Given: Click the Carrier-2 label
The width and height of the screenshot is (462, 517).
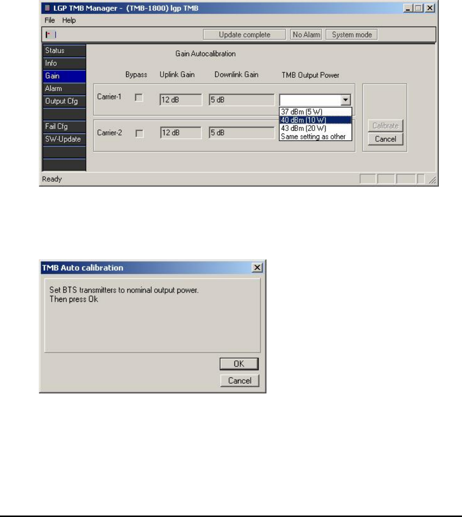Looking at the screenshot, I should (x=109, y=132).
